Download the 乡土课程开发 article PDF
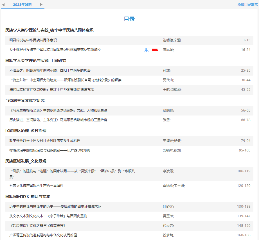The width and height of the screenshot is (259, 240). pyautogui.click(x=146, y=50)
